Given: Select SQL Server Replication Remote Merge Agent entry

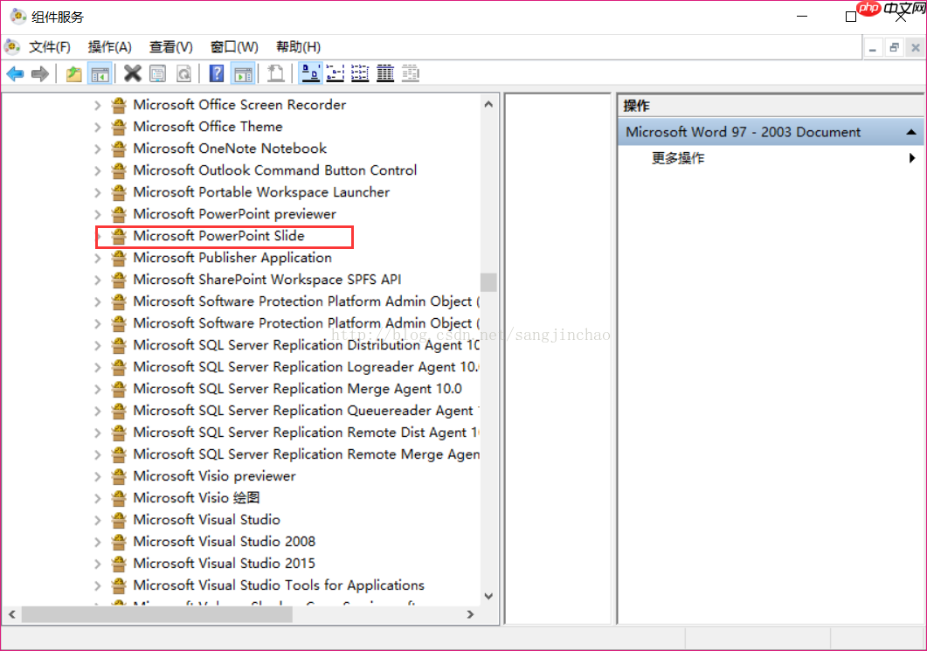Looking at the screenshot, I should (x=307, y=454).
